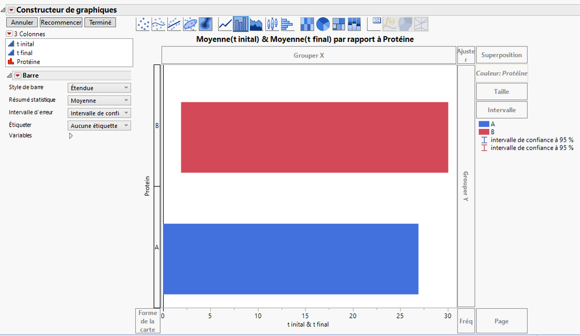Click the Ajuster drop zone

tap(466, 55)
